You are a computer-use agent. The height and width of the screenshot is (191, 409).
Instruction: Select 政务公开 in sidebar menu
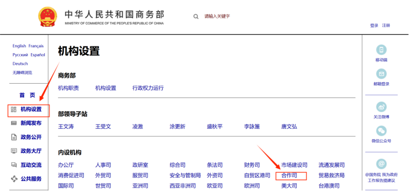pyautogui.click(x=31, y=137)
